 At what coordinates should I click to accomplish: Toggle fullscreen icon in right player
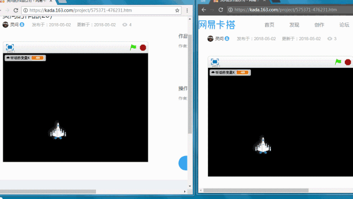(215, 62)
